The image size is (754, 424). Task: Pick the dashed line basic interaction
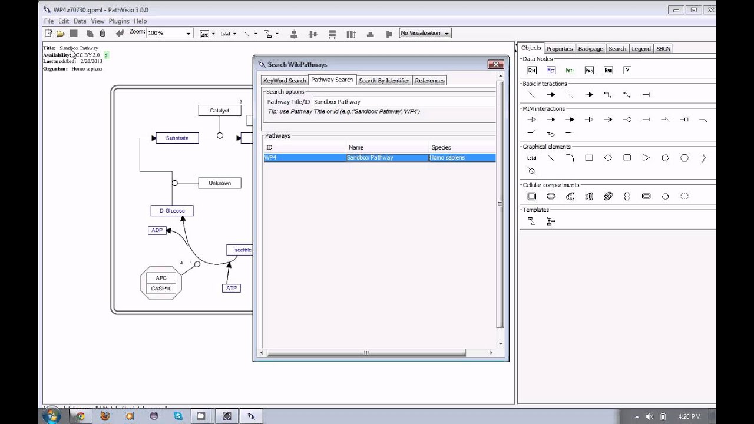click(x=570, y=95)
